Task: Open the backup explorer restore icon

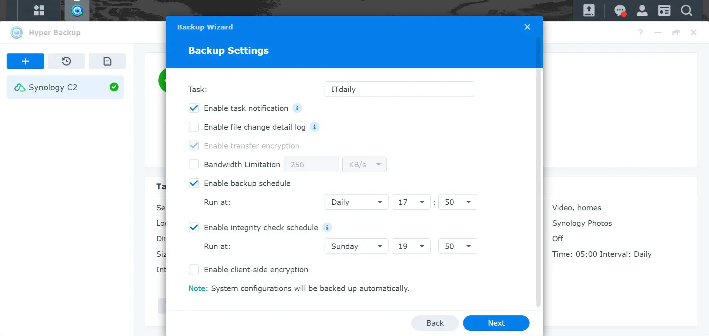Action: pos(66,61)
